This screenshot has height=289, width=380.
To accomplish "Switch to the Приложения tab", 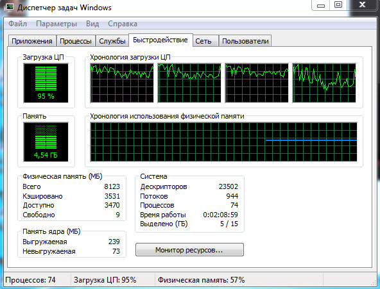I will (x=32, y=41).
